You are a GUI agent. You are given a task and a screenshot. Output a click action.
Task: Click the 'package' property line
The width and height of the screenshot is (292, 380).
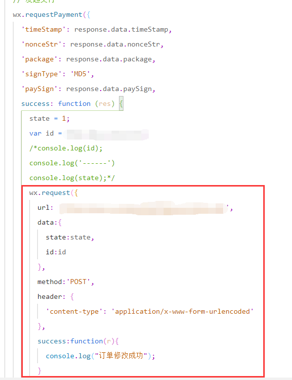pyautogui.click(x=88, y=59)
